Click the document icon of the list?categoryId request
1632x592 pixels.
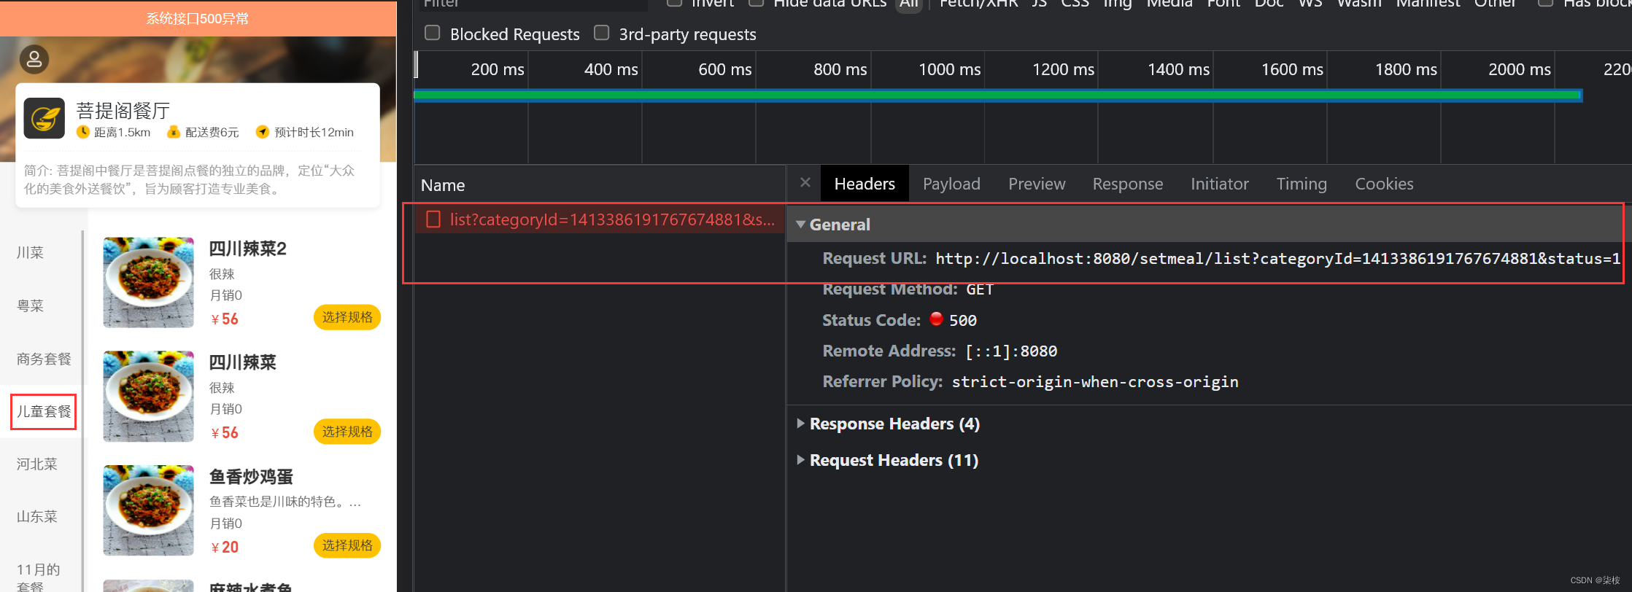click(x=433, y=219)
